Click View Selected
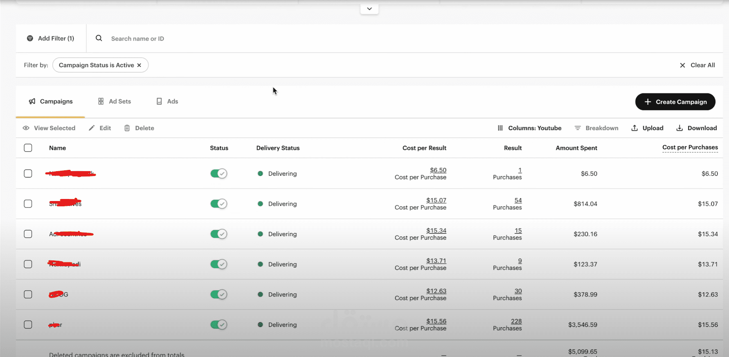The height and width of the screenshot is (357, 729). (x=49, y=128)
